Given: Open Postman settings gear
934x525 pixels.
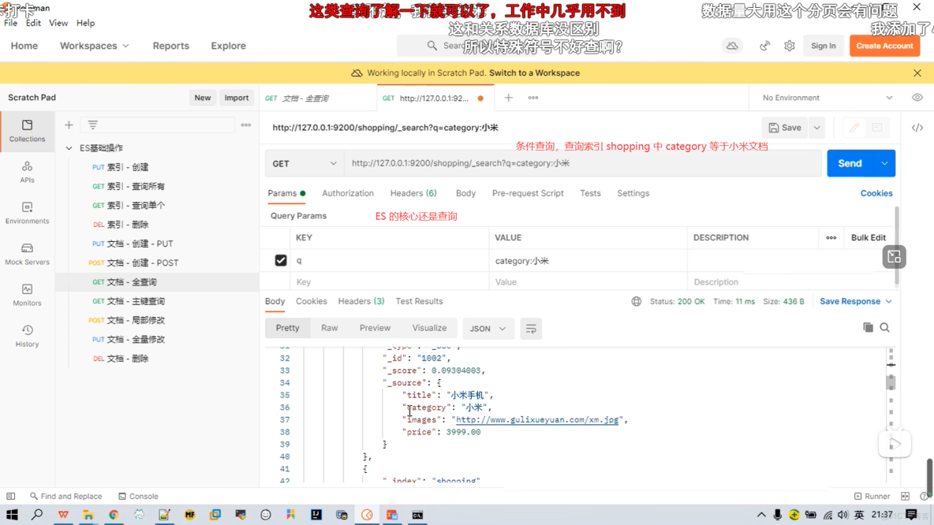Looking at the screenshot, I should point(789,45).
